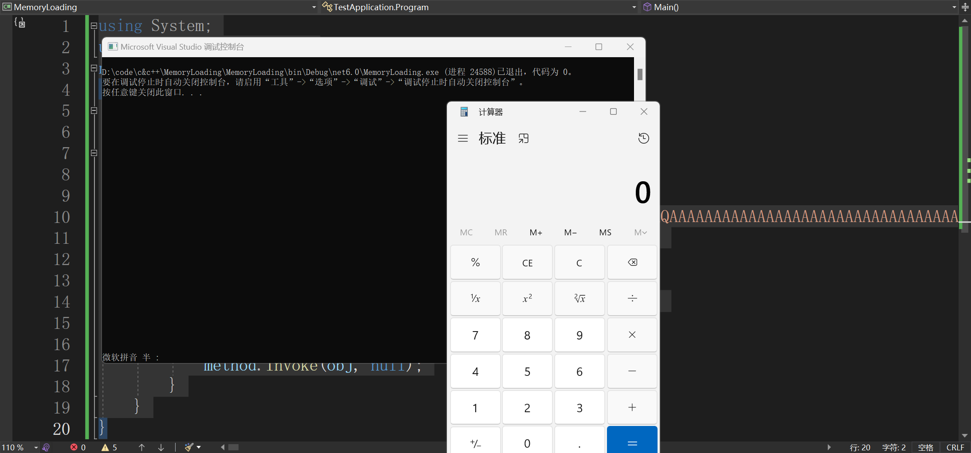
Task: Click digit 3 on the calculator
Action: [579, 407]
